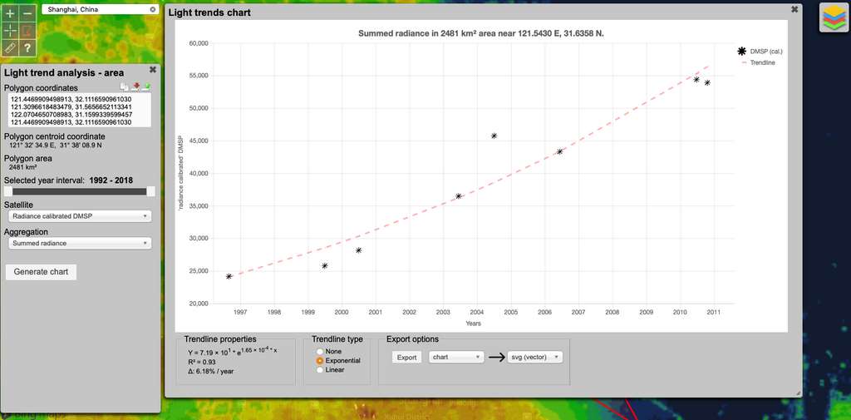This screenshot has height=420, width=851.
Task: Select the crosshair location tool
Action: click(x=10, y=30)
